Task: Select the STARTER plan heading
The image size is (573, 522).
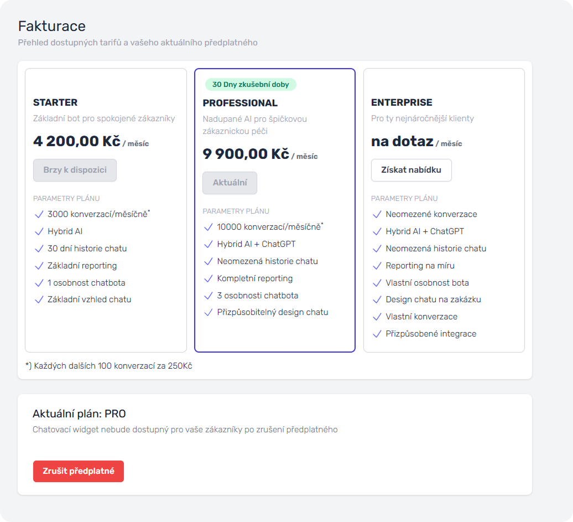Action: pos(55,102)
